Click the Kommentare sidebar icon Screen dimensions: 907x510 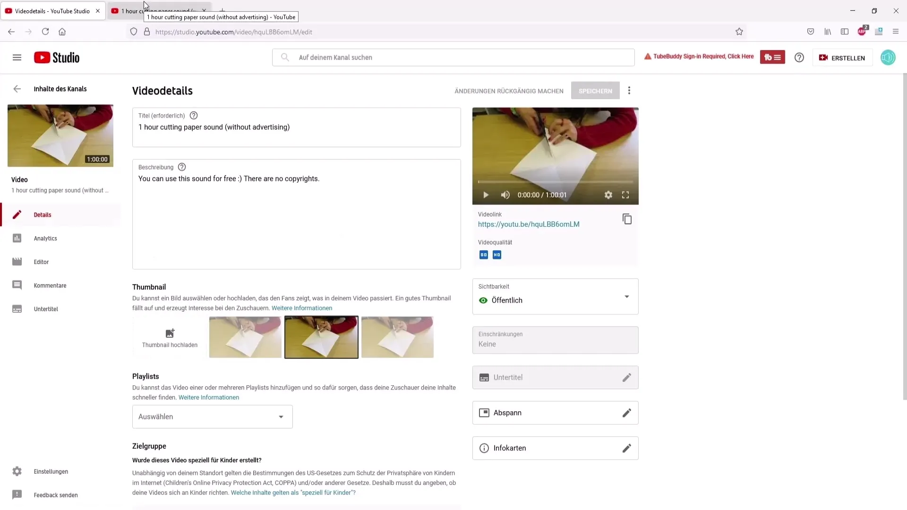17,285
